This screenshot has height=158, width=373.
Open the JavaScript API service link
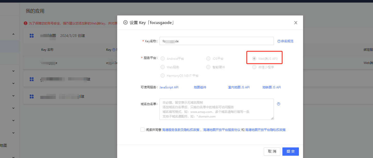(x=169, y=87)
